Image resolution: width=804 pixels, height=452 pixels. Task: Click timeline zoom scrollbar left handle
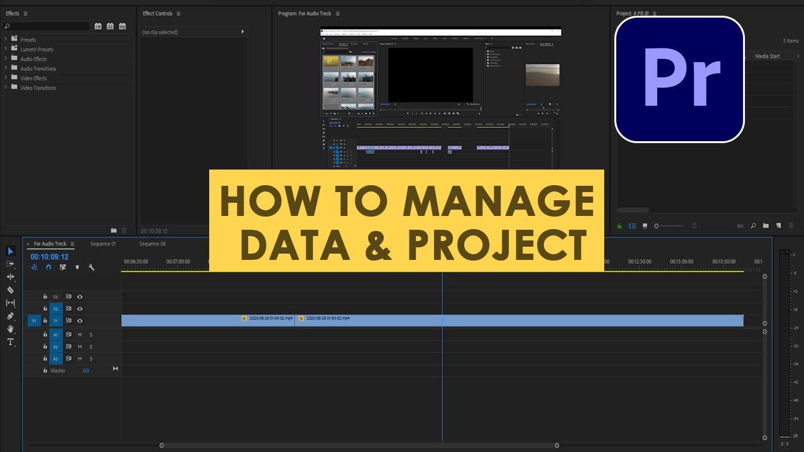pos(161,445)
